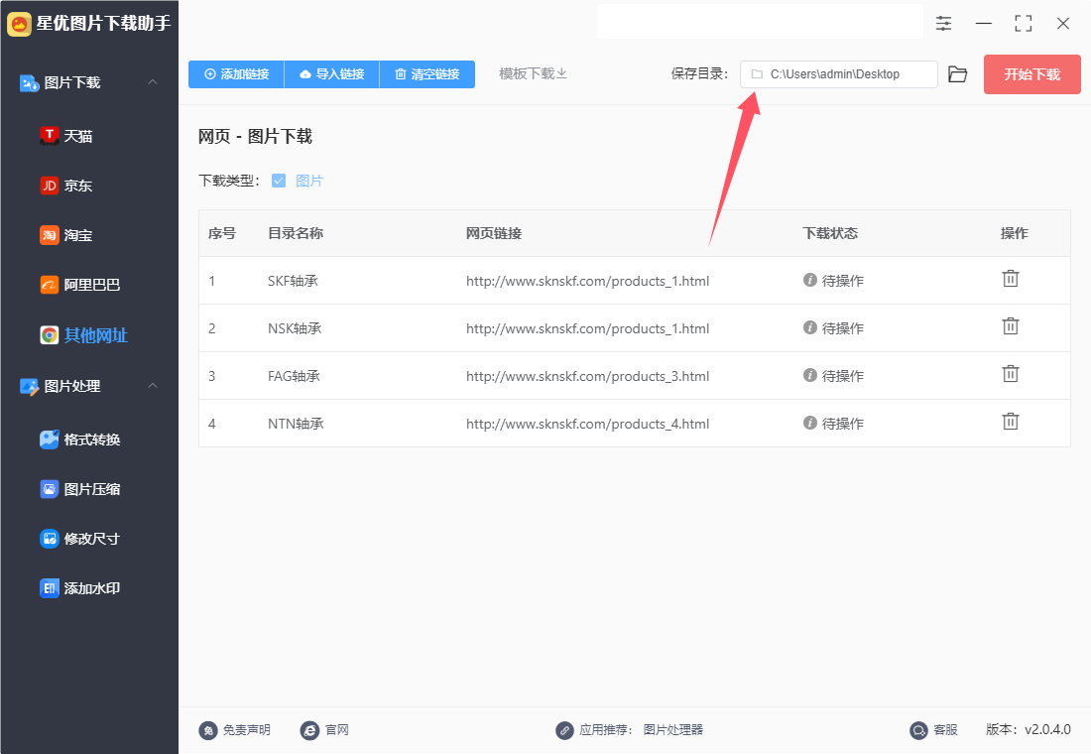Close the application window
The image size is (1091, 754).
point(1062,24)
